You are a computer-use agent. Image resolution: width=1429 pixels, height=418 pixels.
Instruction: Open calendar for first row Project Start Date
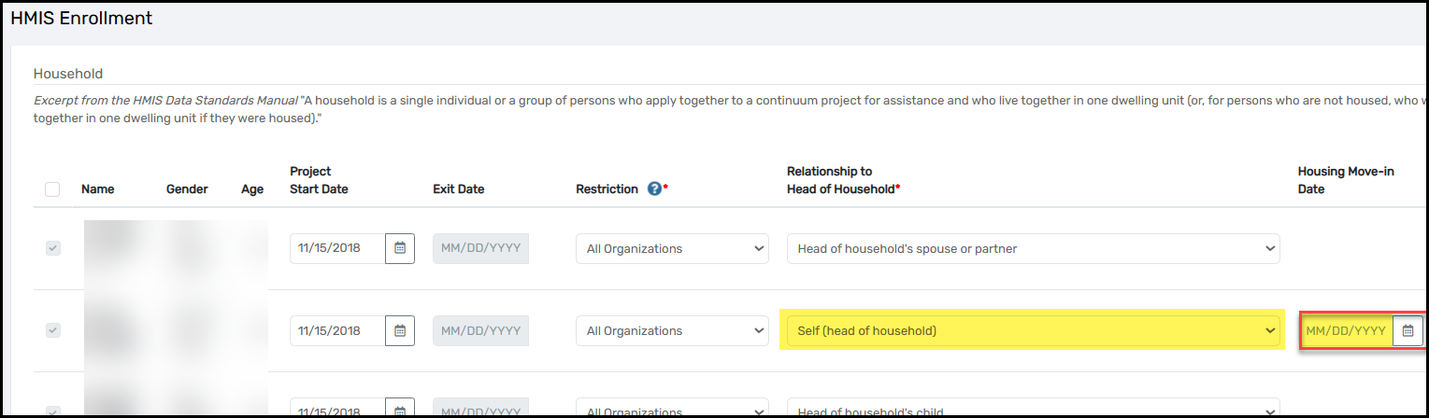pyautogui.click(x=400, y=248)
